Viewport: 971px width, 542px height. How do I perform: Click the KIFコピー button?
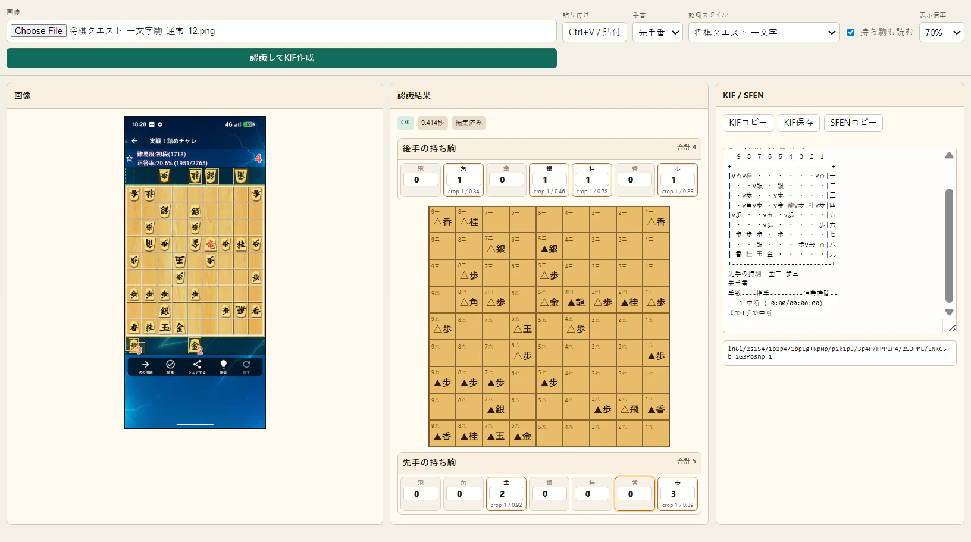point(748,123)
